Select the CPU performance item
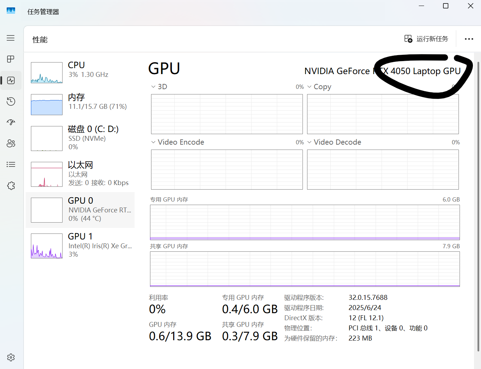481x369 pixels. click(x=80, y=72)
